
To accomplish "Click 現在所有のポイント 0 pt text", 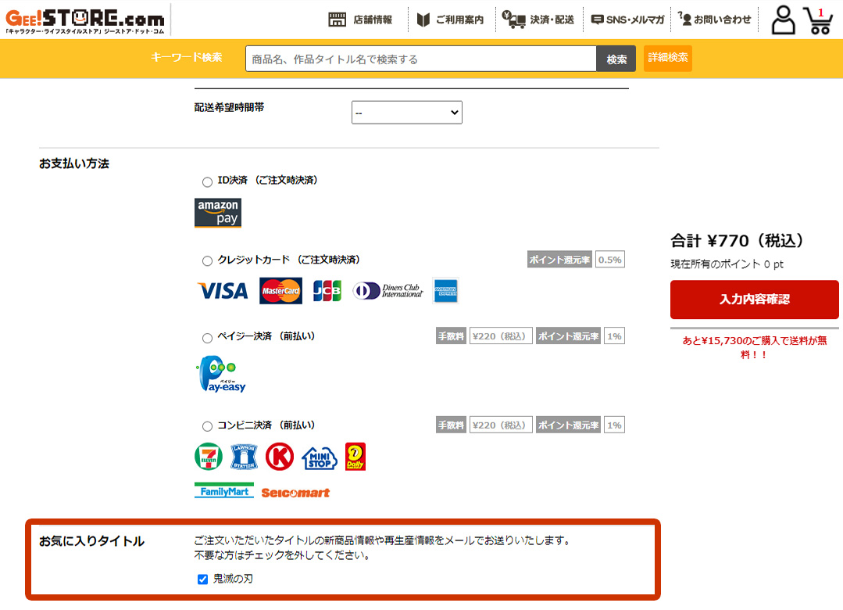I will pyautogui.click(x=727, y=264).
